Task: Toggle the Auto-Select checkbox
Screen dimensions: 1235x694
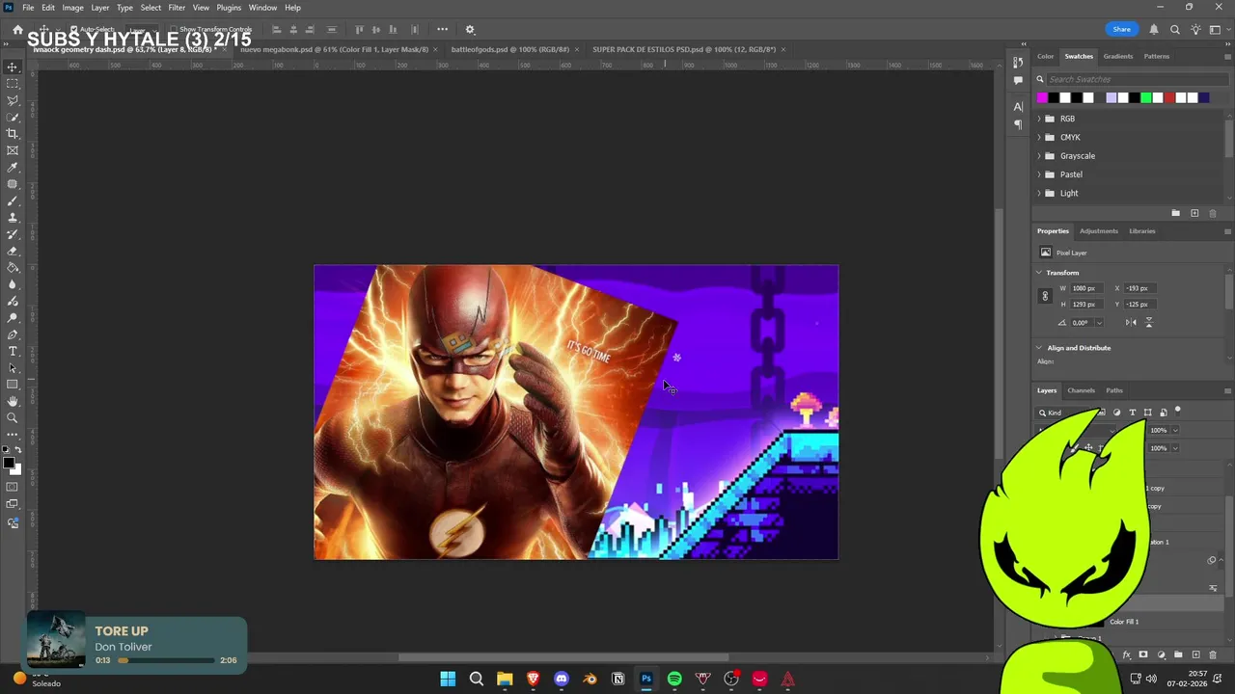Action: [x=73, y=30]
